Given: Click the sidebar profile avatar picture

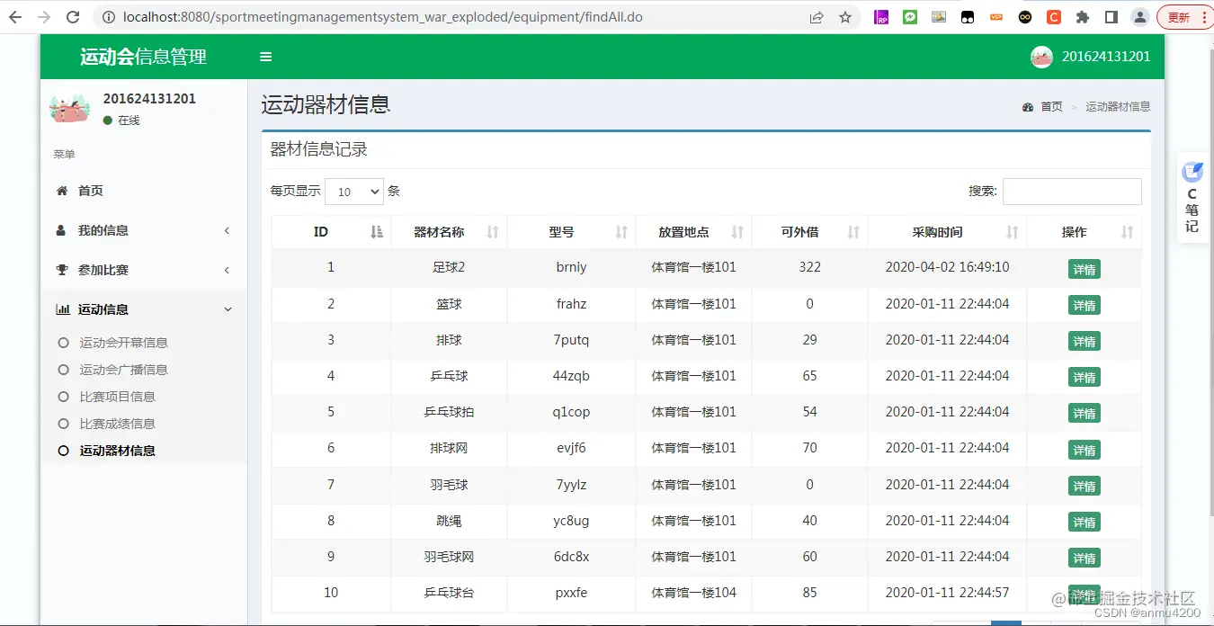Looking at the screenshot, I should point(69,108).
